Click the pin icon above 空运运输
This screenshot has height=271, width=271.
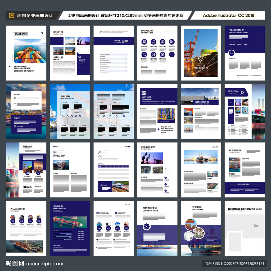pyautogui.click(x=79, y=57)
